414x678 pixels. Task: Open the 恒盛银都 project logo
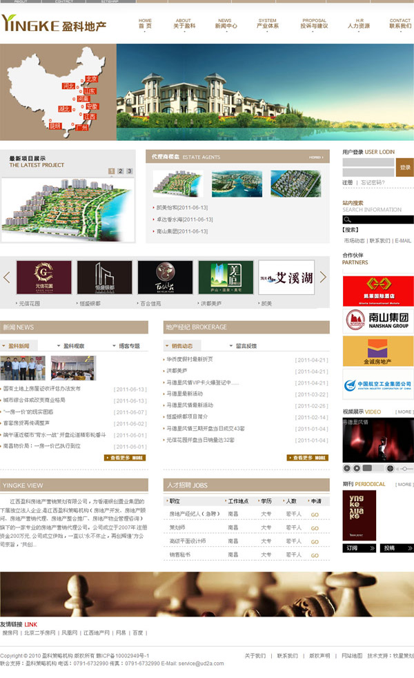(105, 277)
